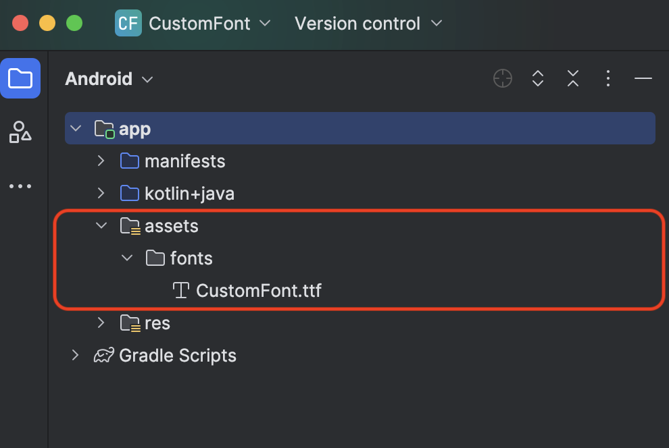Hide the project panel with the dash icon
This screenshot has width=669, height=448.
pos(643,78)
